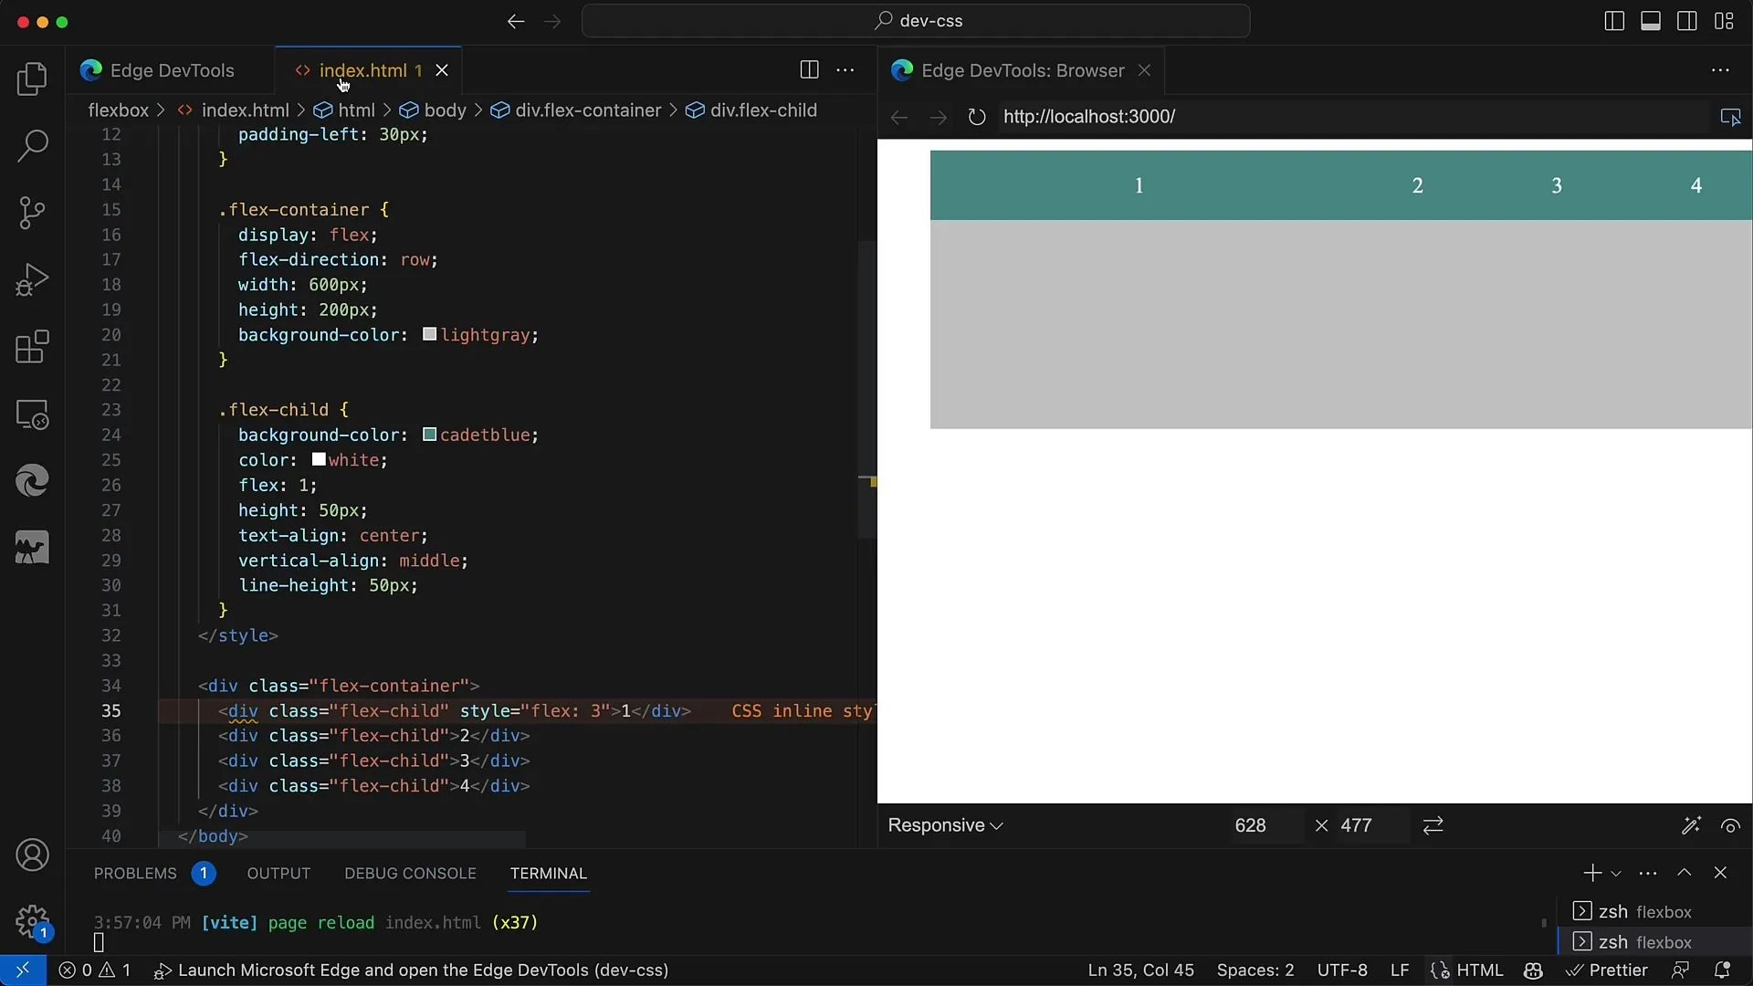
Task: Open the Microsoft Edge Tools sidebar icon
Action: coord(33,481)
